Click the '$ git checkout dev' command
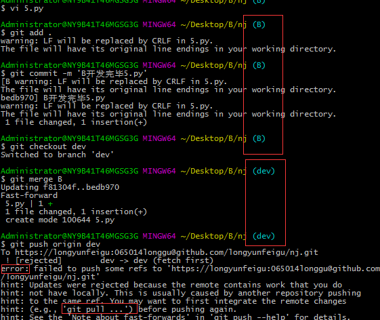Image resolution: width=380 pixels, height=320 pixels. click(x=43, y=146)
